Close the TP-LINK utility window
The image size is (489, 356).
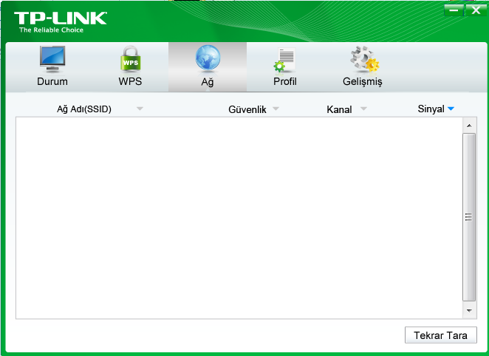[x=476, y=10]
